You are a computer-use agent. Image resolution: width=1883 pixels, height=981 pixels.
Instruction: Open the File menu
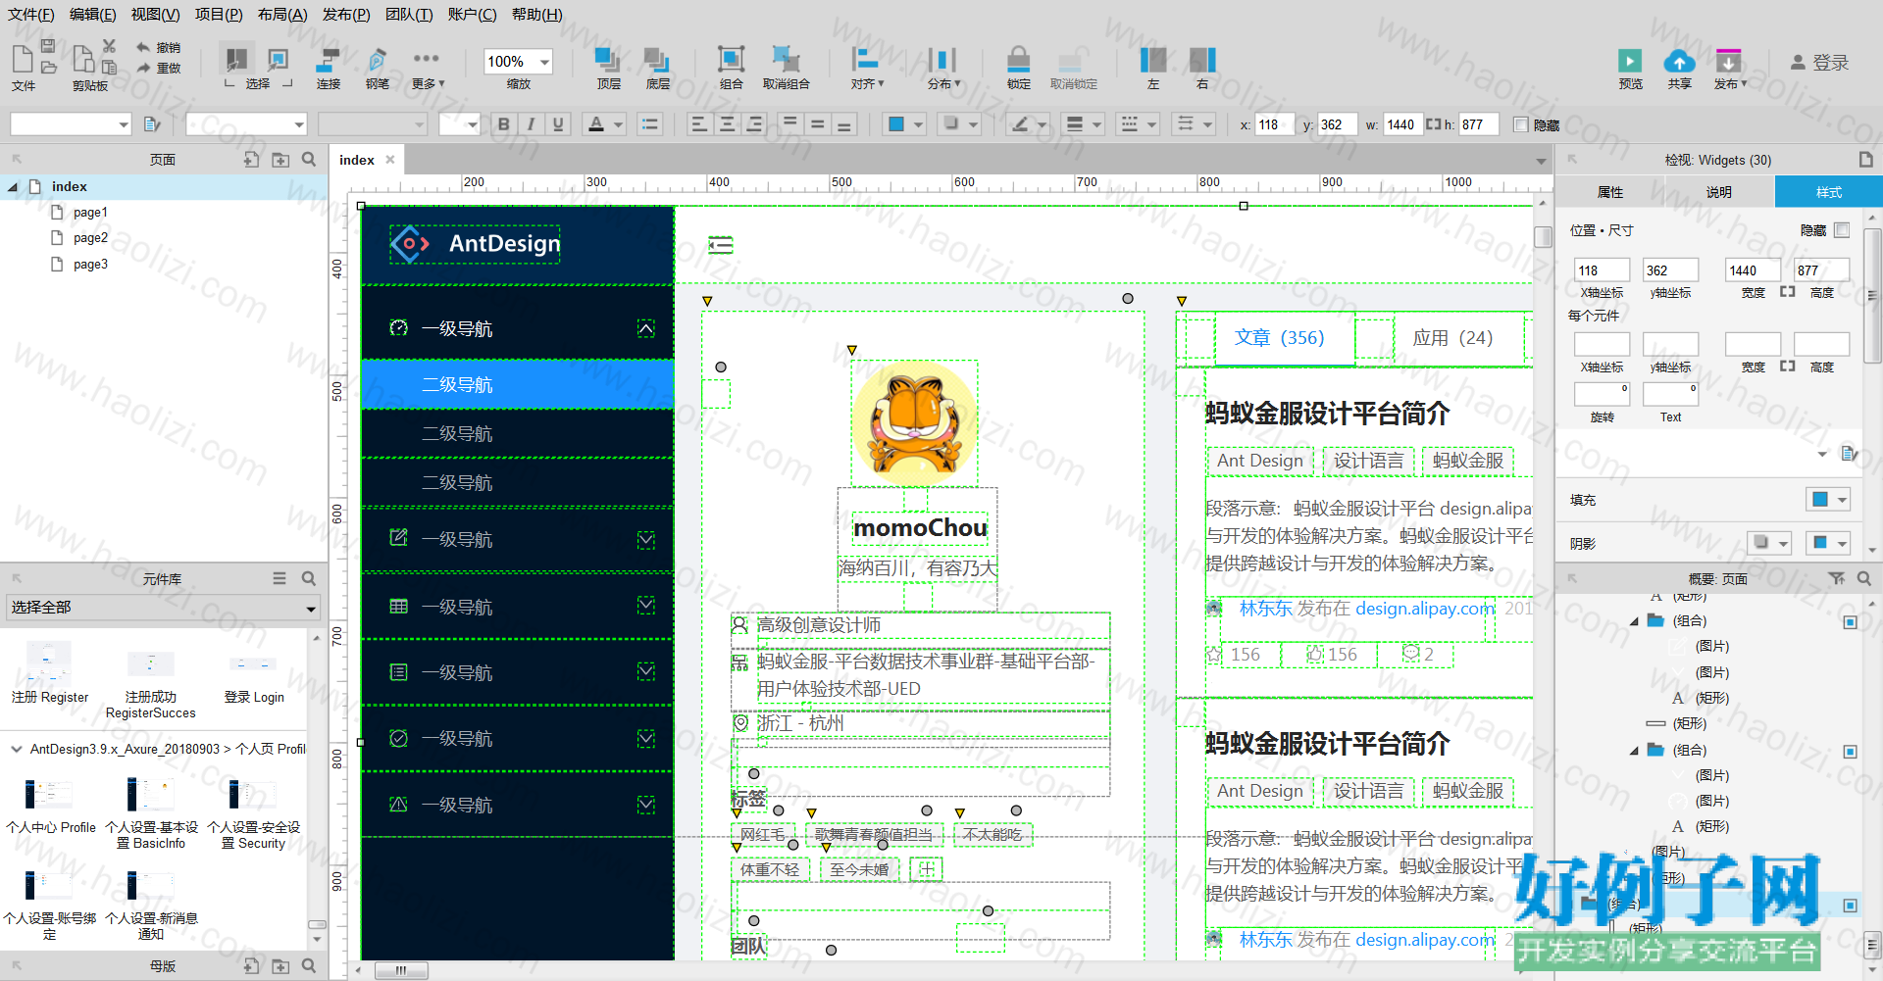pos(31,15)
